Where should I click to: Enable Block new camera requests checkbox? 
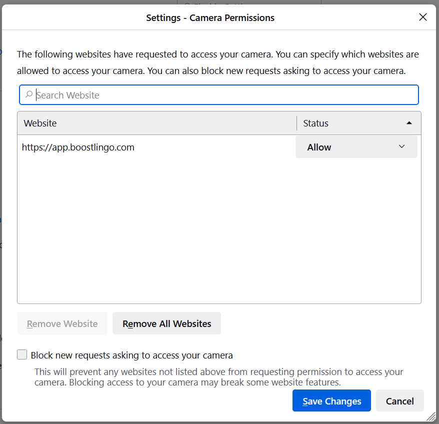click(22, 354)
